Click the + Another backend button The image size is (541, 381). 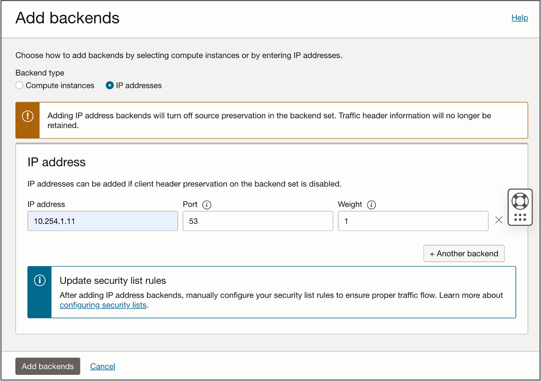tap(464, 253)
